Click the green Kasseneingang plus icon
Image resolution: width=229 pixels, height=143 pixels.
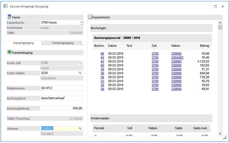[9, 52]
